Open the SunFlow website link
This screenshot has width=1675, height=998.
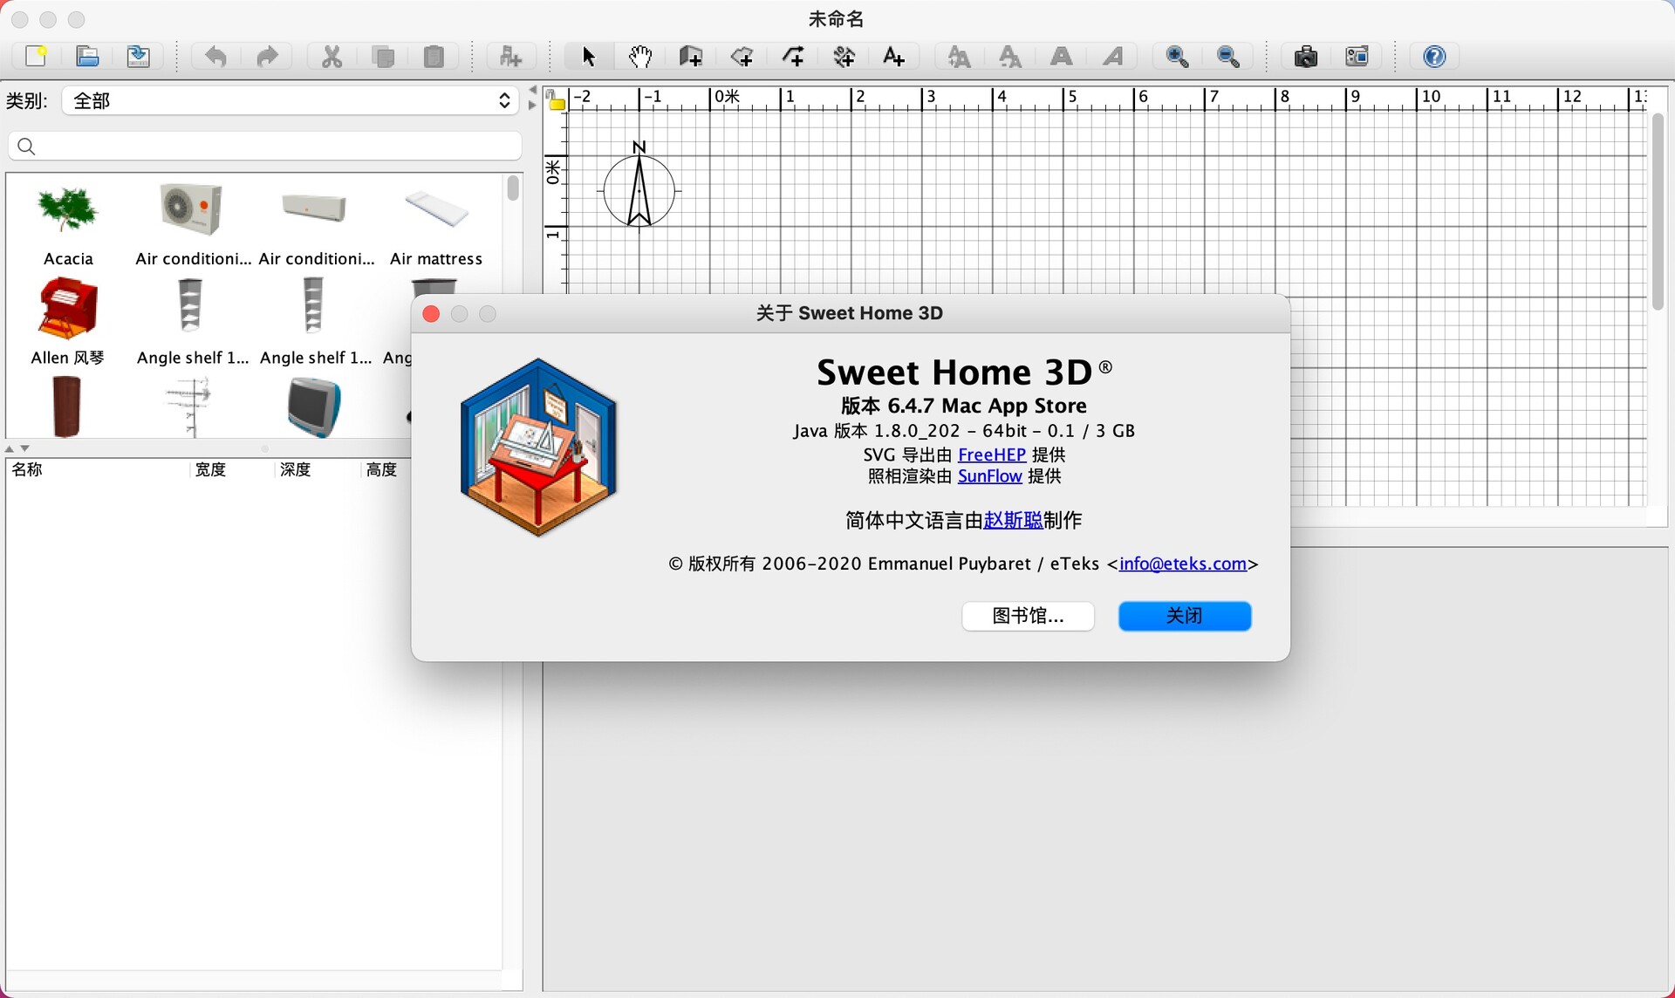[989, 476]
